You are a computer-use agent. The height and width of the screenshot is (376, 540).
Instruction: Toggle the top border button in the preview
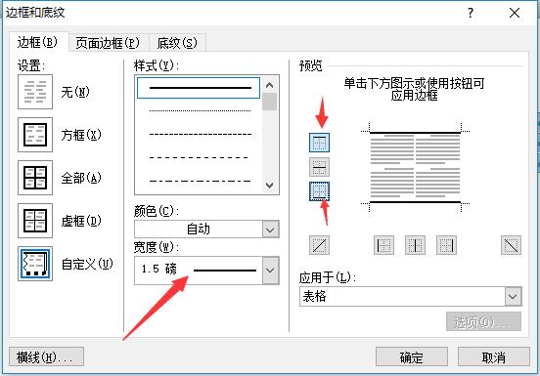[x=319, y=143]
